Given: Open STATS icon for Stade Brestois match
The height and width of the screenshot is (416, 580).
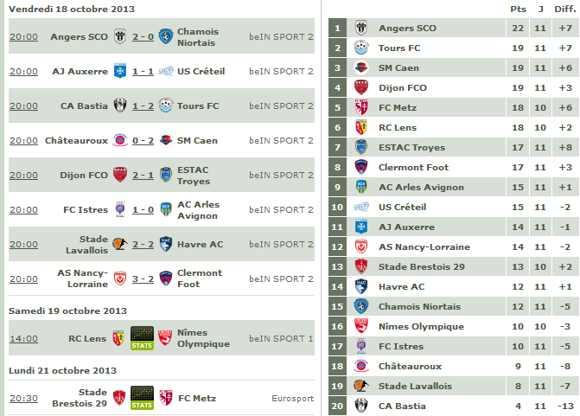Looking at the screenshot, I should 142,398.
